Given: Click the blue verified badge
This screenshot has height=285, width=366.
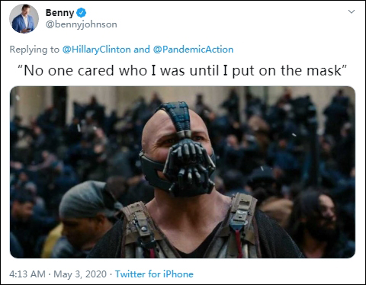Looking at the screenshot, I should pos(82,12).
